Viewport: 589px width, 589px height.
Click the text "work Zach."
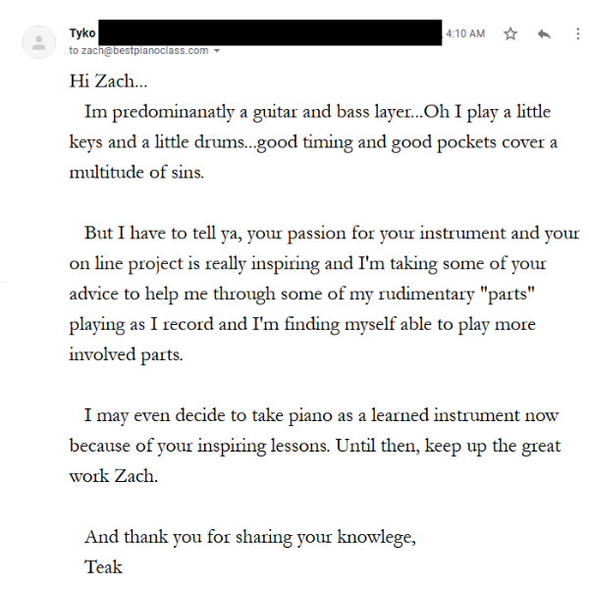[x=113, y=476]
